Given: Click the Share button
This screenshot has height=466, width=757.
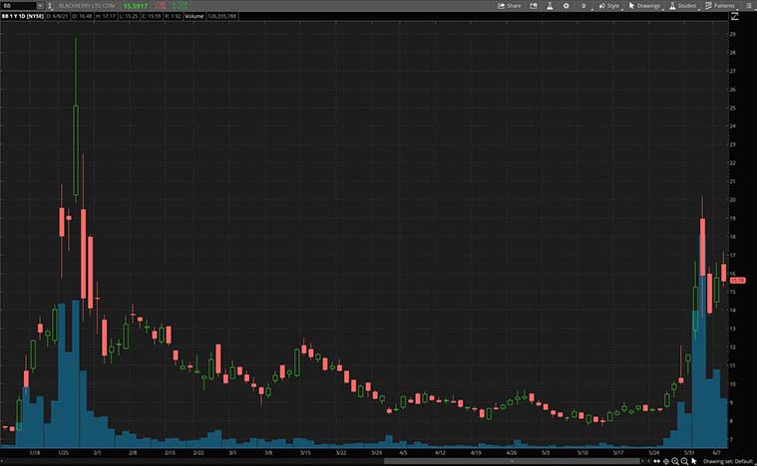Looking at the screenshot, I should point(509,6).
